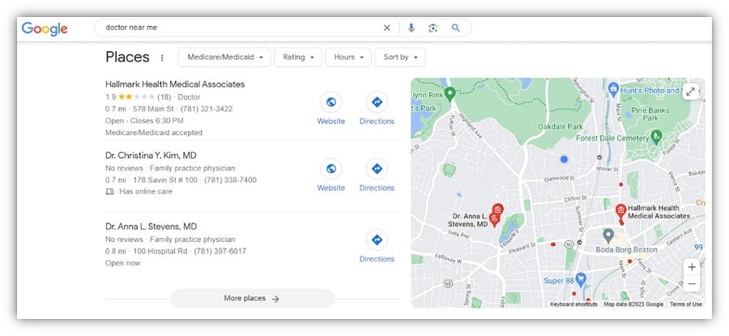Open Google Lens image search
Image resolution: width=729 pixels, height=336 pixels.
(433, 28)
